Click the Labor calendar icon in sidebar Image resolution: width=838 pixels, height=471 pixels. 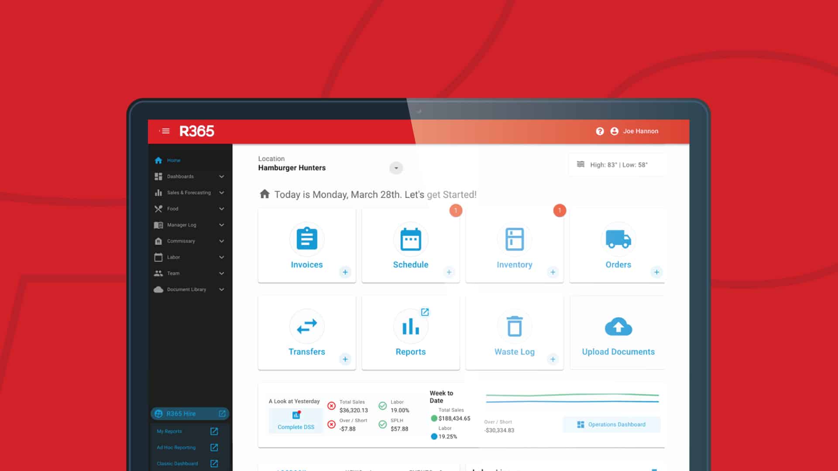(x=158, y=257)
